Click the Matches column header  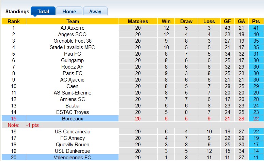pos(138,21)
